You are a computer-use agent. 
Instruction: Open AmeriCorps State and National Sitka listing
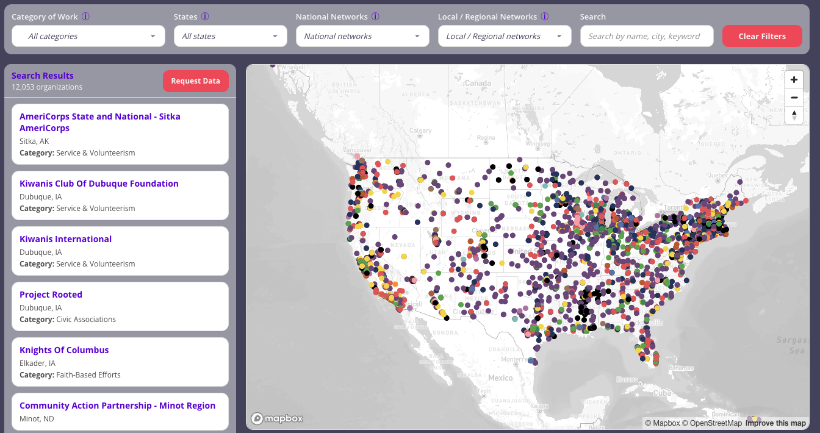[x=99, y=122]
